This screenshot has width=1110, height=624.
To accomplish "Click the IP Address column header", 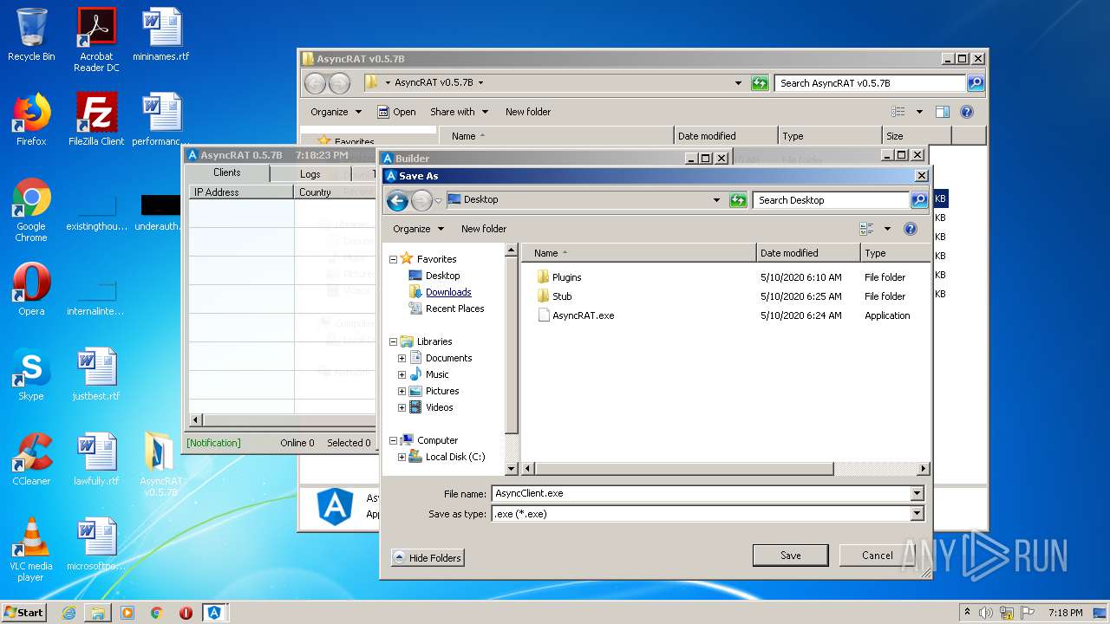I will [241, 192].
